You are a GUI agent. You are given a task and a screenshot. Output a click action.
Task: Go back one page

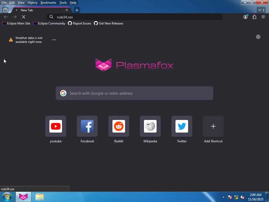[x=6, y=17]
